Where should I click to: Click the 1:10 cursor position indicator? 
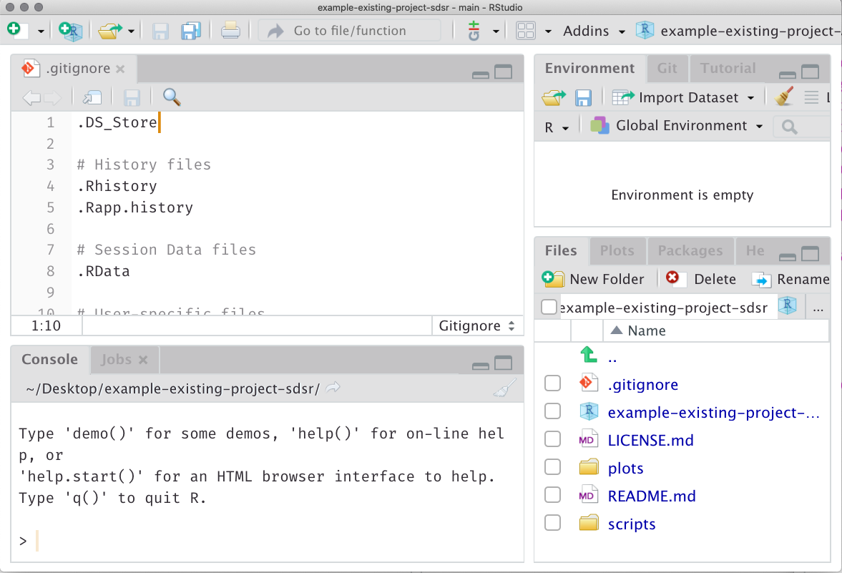click(46, 325)
